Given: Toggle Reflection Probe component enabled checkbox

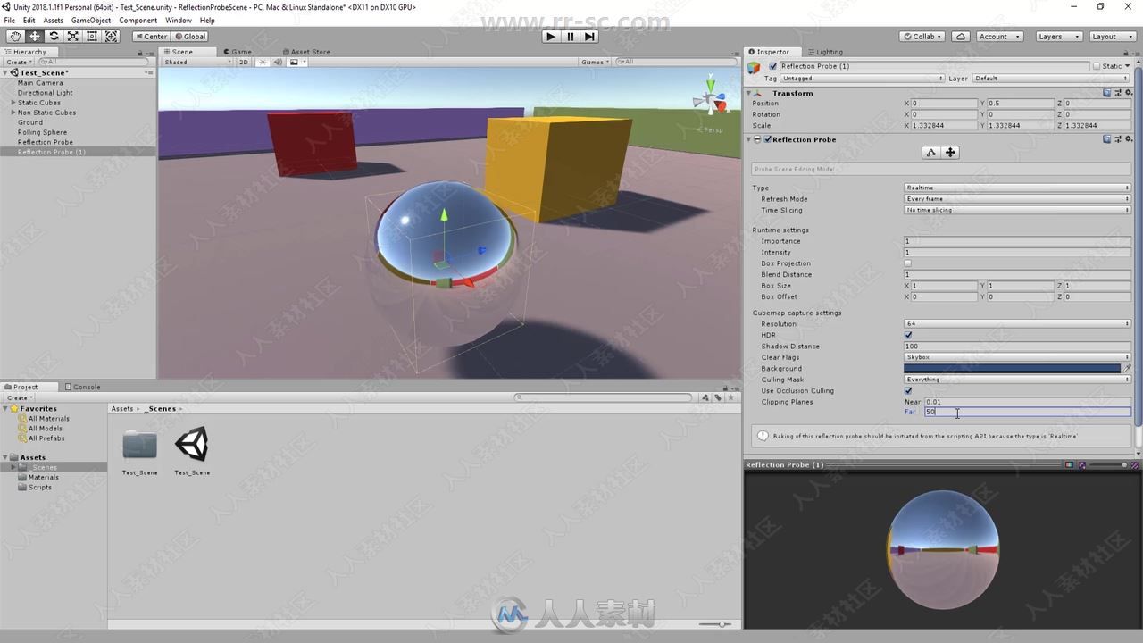Looking at the screenshot, I should 768,139.
